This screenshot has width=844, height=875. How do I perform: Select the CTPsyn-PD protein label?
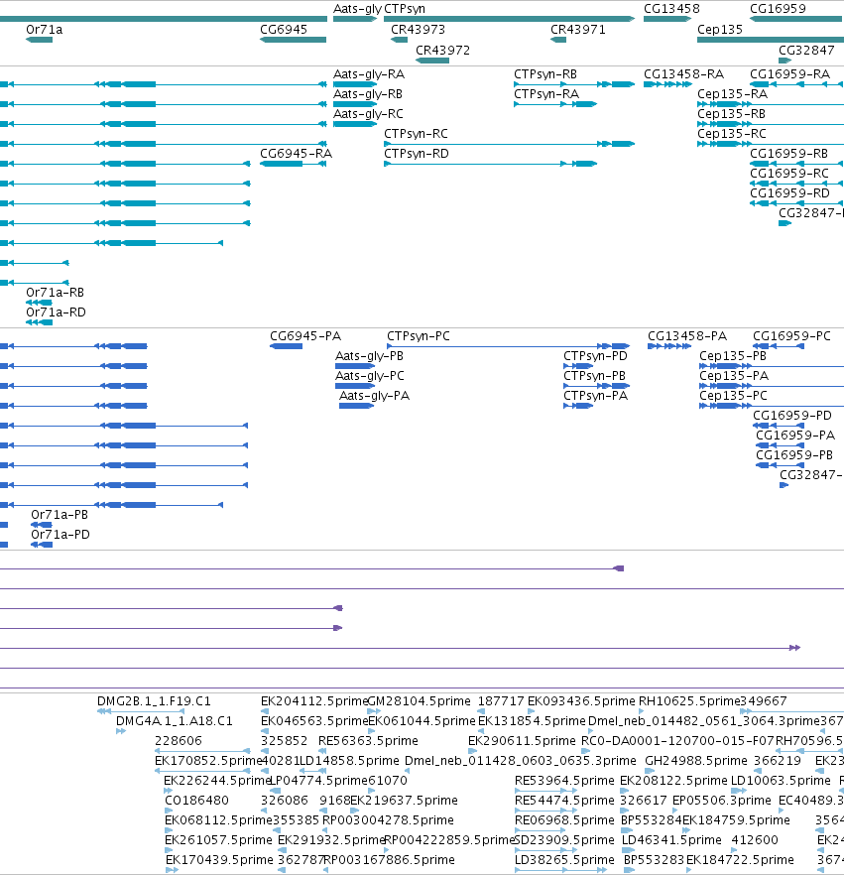595,356
